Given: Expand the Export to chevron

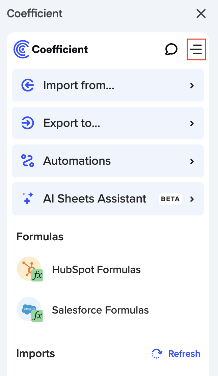Looking at the screenshot, I should click(x=192, y=124).
